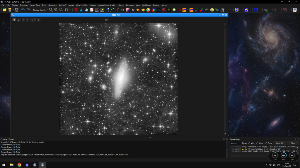The height and width of the screenshot is (168, 300).
Task: Click the green circle X icon
Action: point(174,10)
